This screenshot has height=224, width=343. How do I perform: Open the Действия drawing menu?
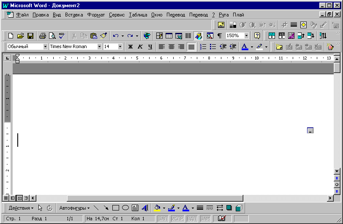21,208
